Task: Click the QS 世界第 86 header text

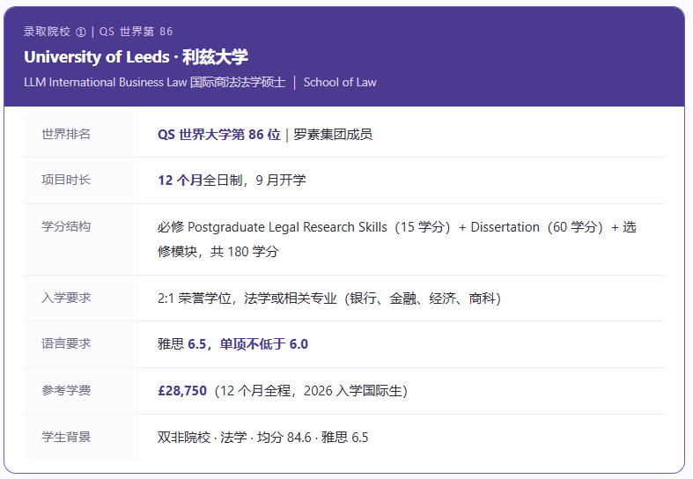Action: [x=136, y=32]
